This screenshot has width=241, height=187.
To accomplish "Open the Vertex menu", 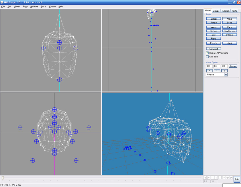I will click(x=17, y=7).
